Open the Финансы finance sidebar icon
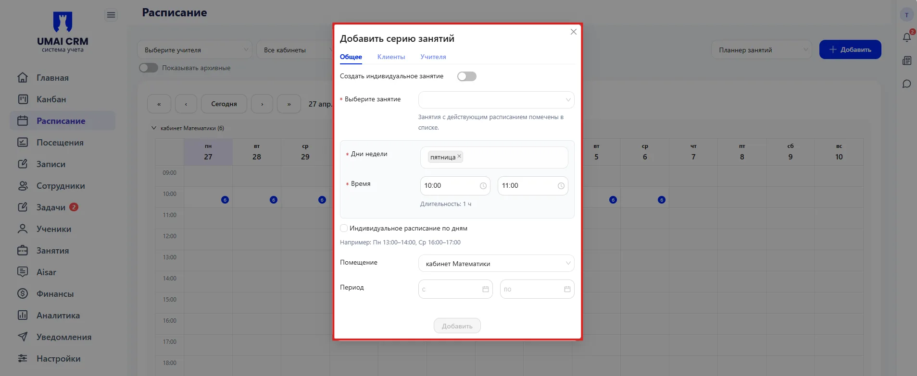The height and width of the screenshot is (376, 917). point(23,293)
